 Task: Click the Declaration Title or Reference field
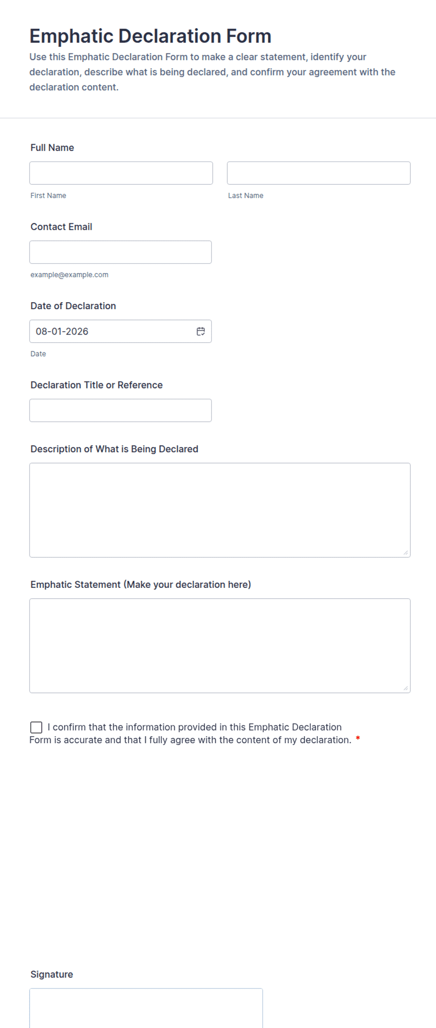pos(120,411)
